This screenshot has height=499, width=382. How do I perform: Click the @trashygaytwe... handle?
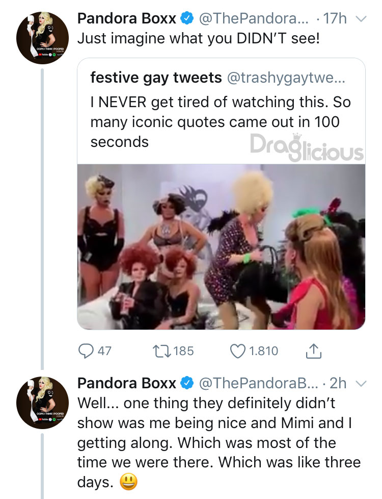[285, 78]
